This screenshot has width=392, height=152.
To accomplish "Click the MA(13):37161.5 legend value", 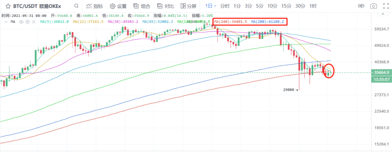I will pyautogui.click(x=88, y=22).
